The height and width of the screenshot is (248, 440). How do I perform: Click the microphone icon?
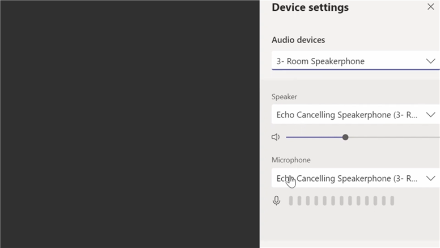click(x=276, y=201)
